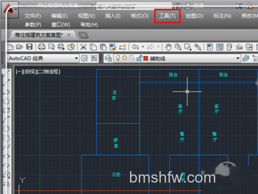Click the red 辅助线 layer color swatch
Image resolution: width=258 pixels, height=194 pixels.
point(146,58)
